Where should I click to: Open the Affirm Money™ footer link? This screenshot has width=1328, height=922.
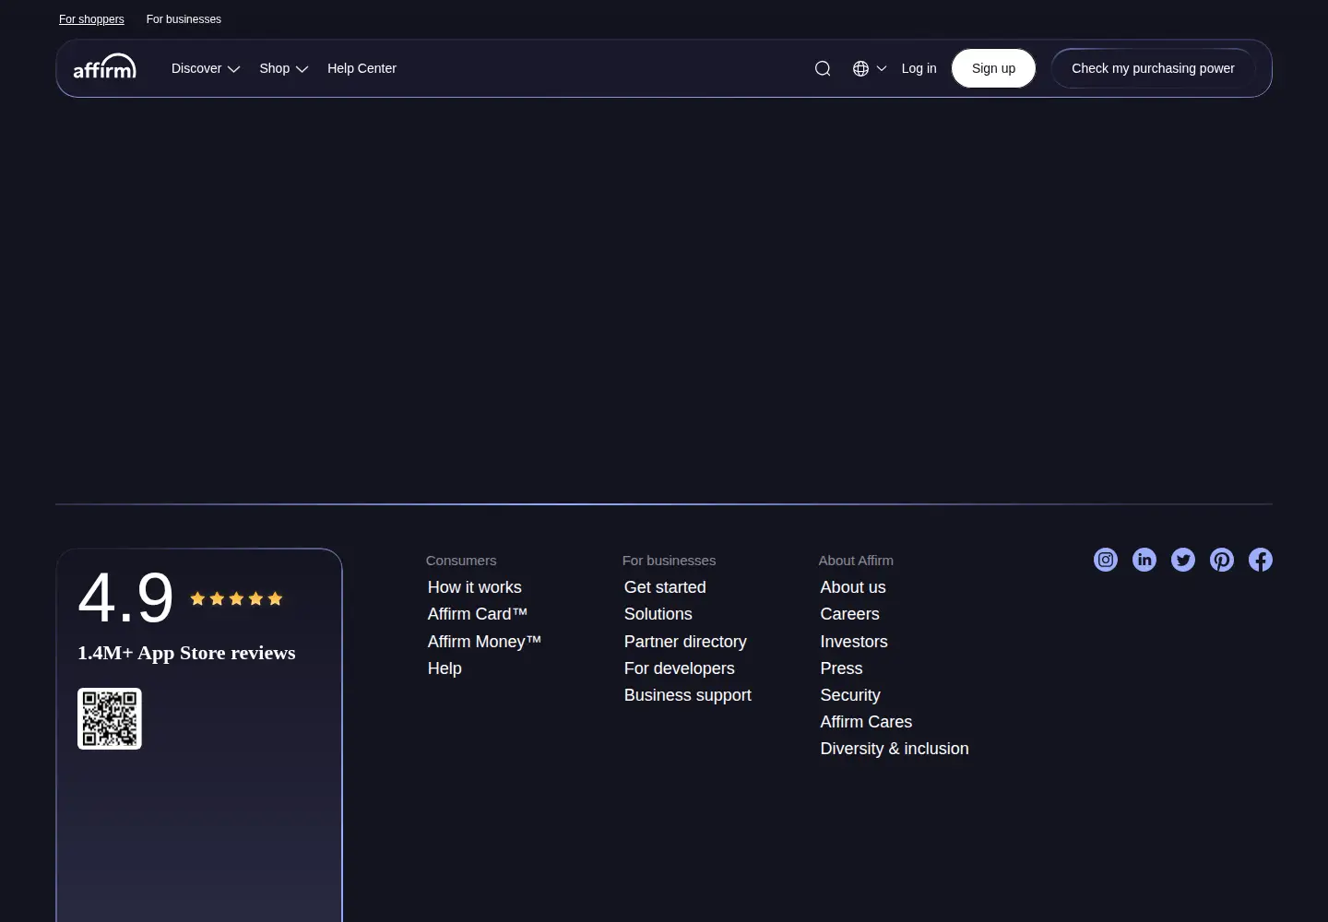pyautogui.click(x=484, y=642)
